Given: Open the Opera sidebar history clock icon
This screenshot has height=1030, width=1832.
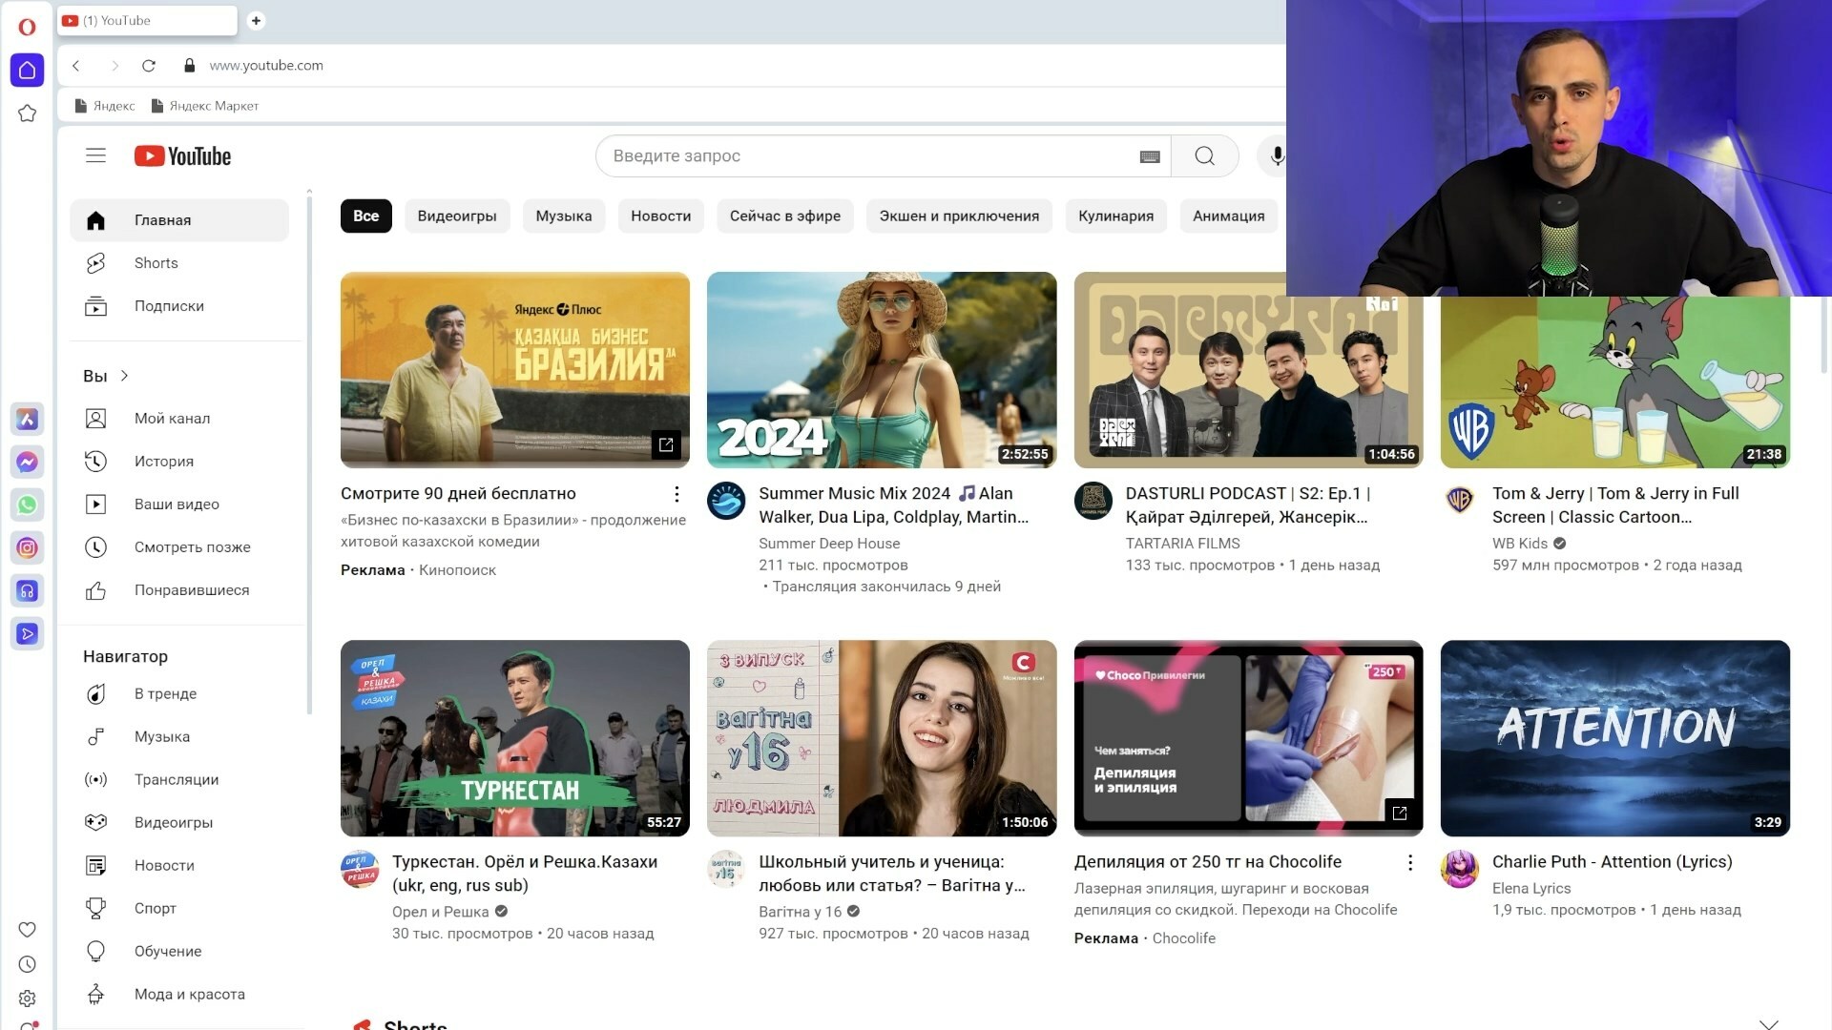Looking at the screenshot, I should (x=27, y=964).
